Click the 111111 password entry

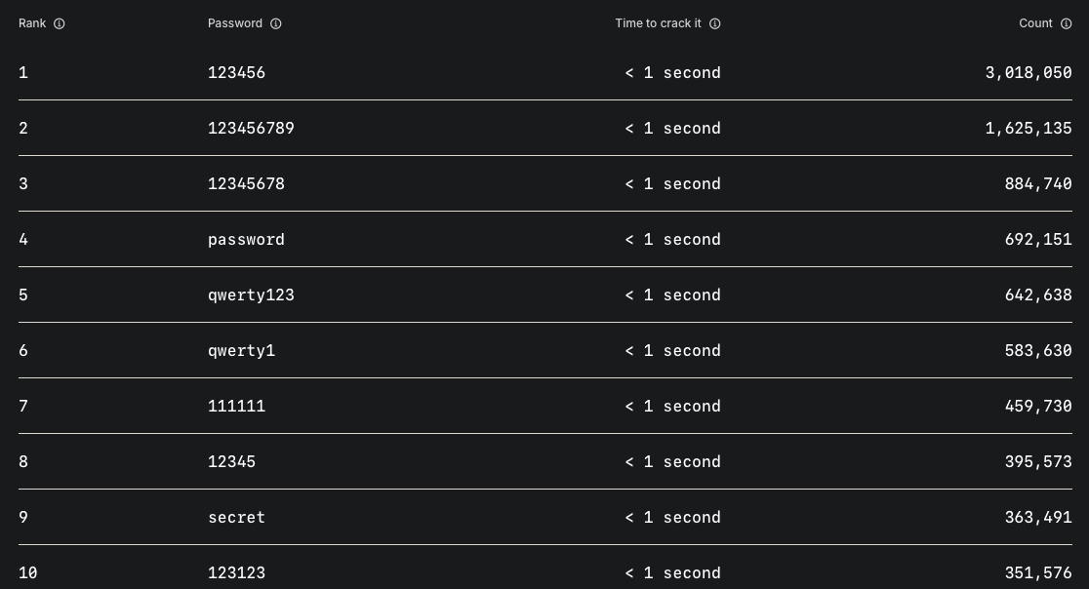point(236,406)
